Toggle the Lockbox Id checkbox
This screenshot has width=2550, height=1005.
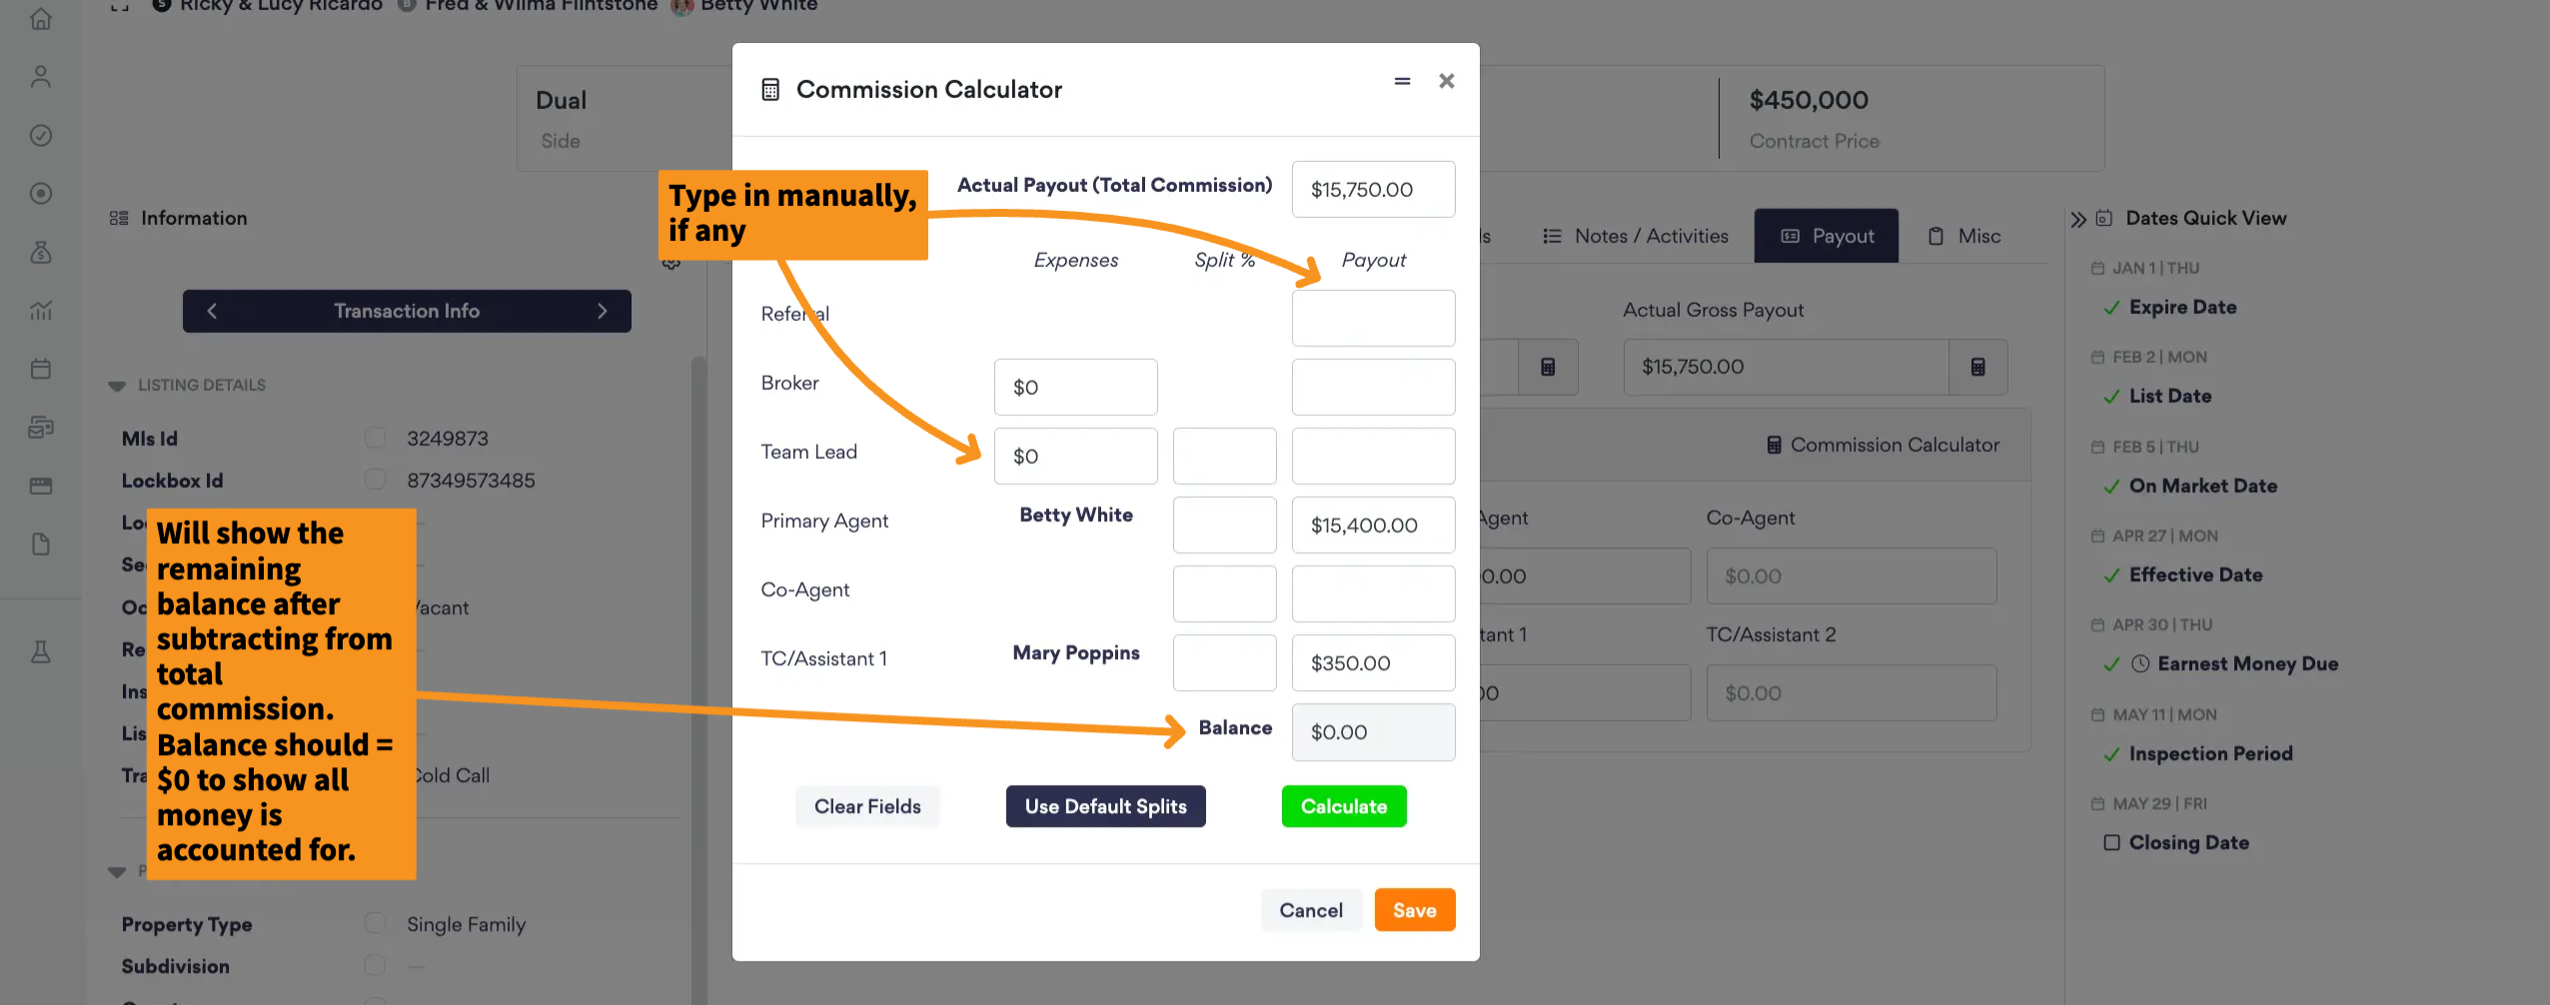coord(375,480)
